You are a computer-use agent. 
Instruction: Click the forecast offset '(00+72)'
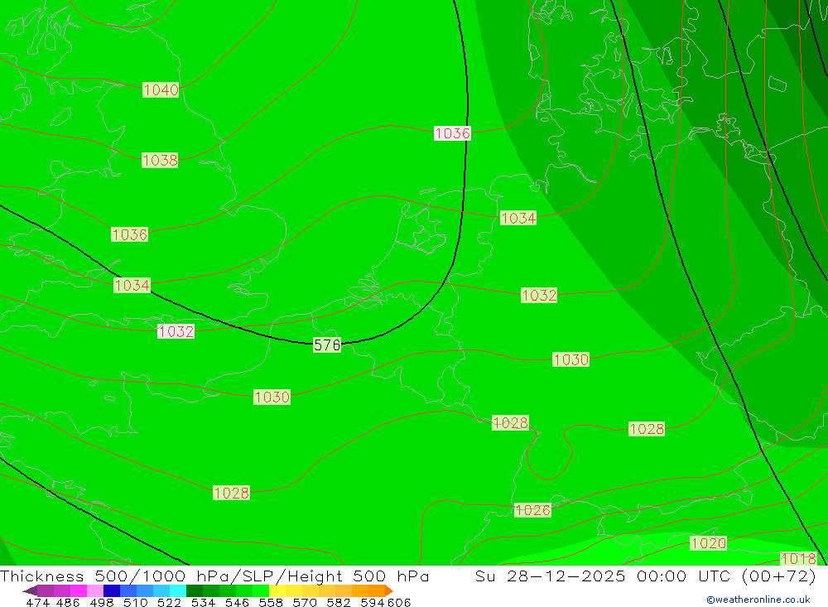(x=779, y=576)
